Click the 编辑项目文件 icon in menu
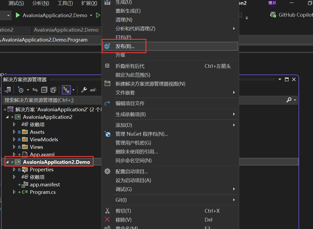The image size is (313, 229). pos(107,103)
